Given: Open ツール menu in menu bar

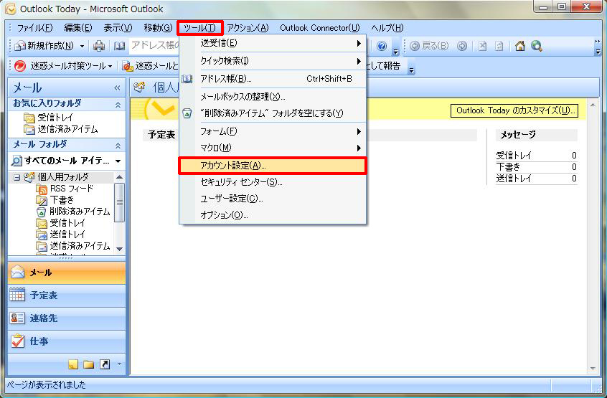Looking at the screenshot, I should click(199, 28).
